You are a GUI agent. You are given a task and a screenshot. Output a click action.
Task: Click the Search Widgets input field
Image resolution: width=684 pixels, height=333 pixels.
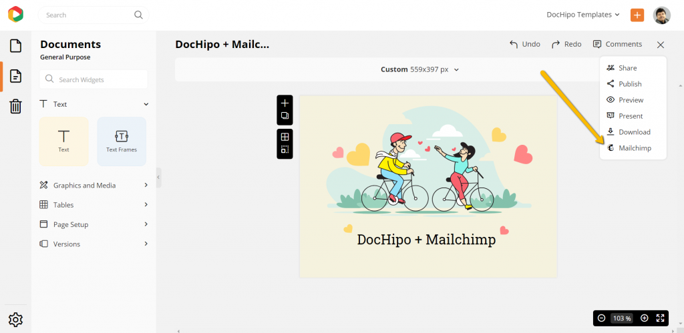(x=94, y=80)
